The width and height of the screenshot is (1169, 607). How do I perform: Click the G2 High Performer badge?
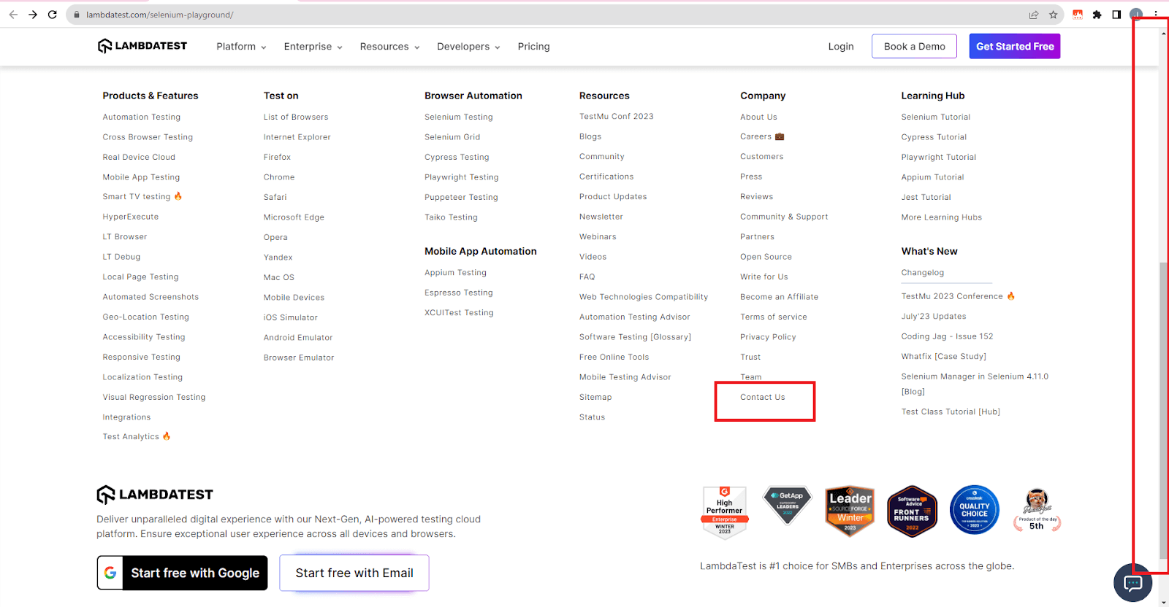coord(724,512)
